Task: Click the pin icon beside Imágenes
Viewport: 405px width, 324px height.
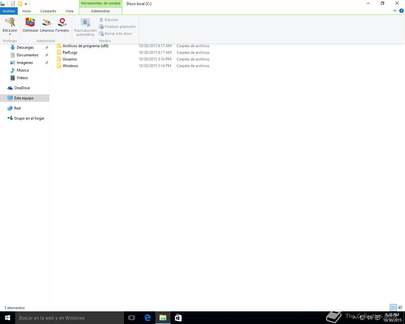Action: pos(47,63)
